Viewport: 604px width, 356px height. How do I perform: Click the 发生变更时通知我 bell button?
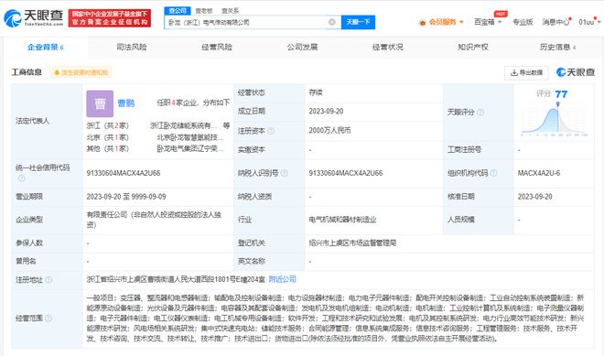pyautogui.click(x=81, y=72)
